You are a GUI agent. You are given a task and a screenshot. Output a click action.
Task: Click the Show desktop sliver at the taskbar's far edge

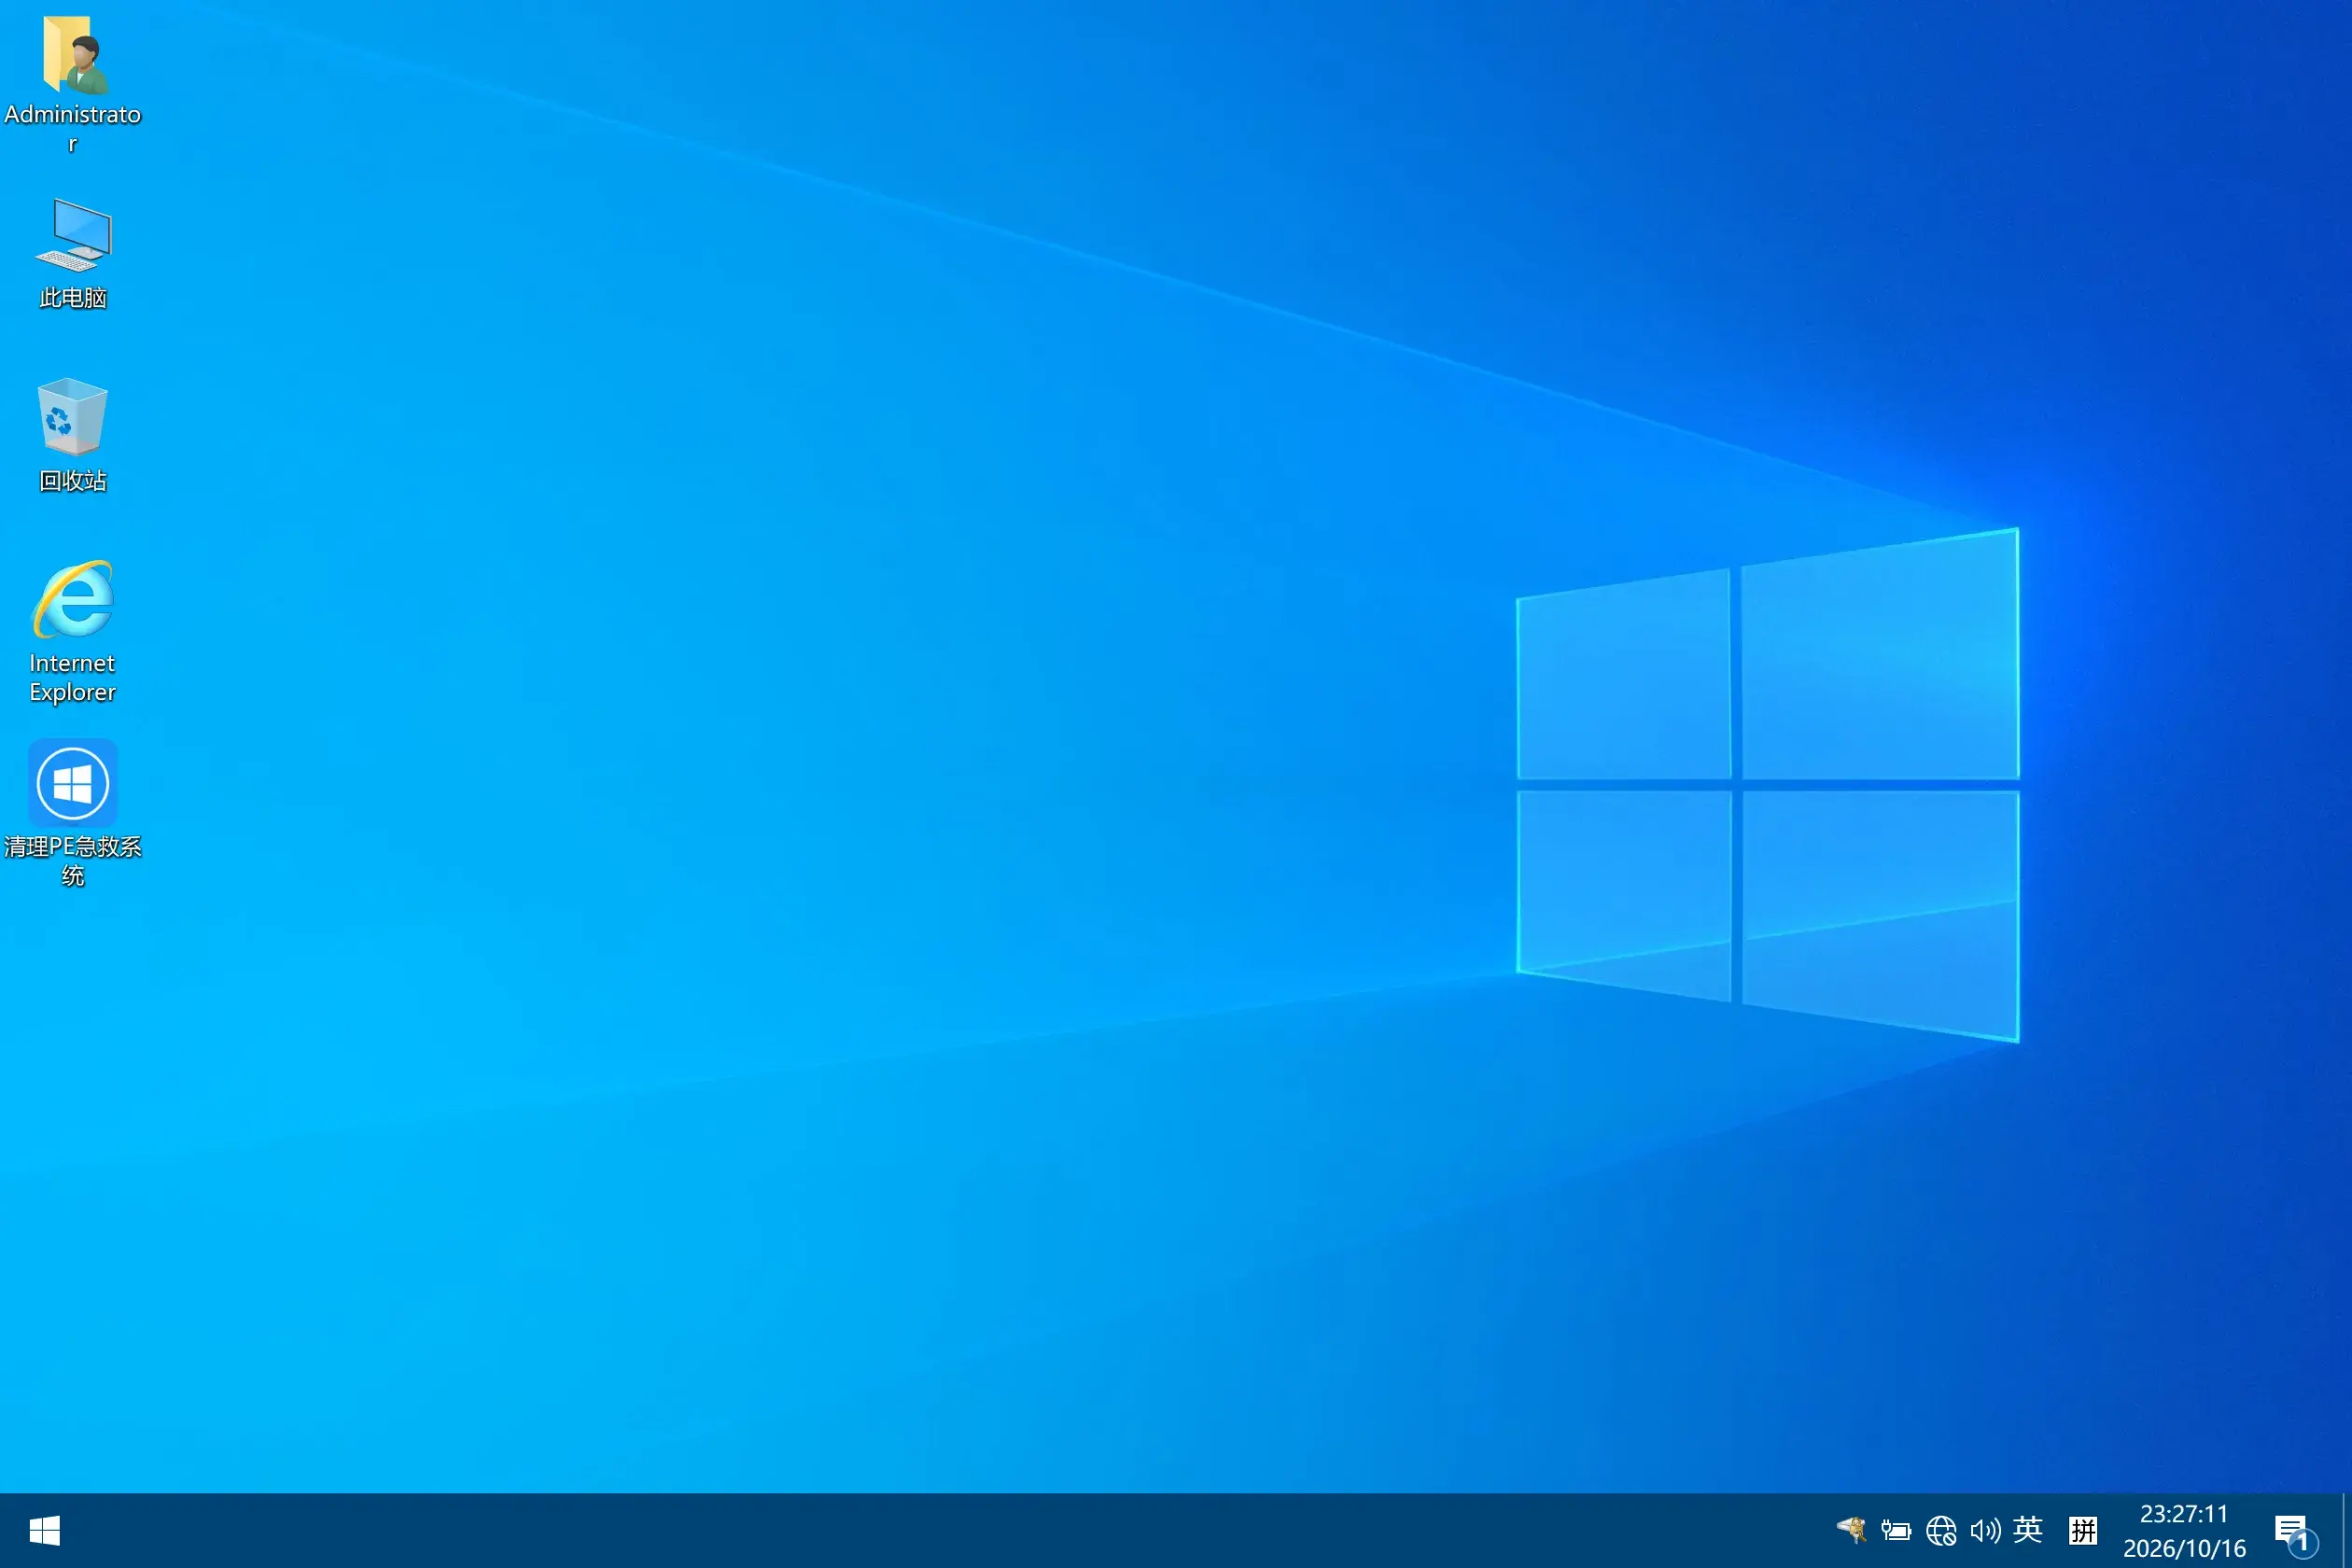2346,1530
